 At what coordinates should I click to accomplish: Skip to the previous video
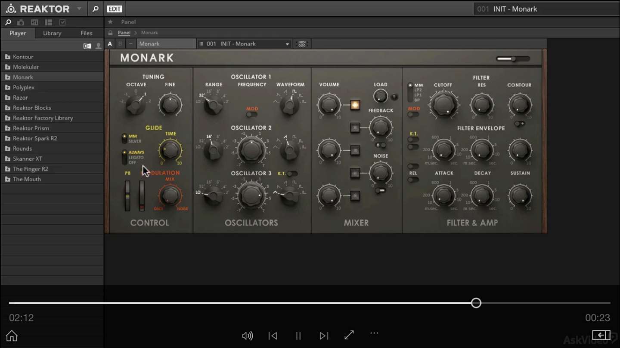click(x=273, y=336)
